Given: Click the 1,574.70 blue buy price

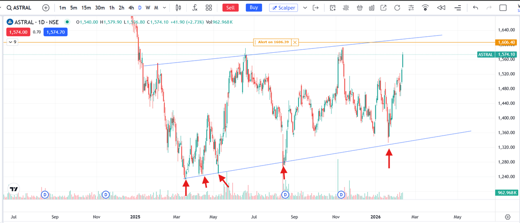Looking at the screenshot, I should [55, 32].
